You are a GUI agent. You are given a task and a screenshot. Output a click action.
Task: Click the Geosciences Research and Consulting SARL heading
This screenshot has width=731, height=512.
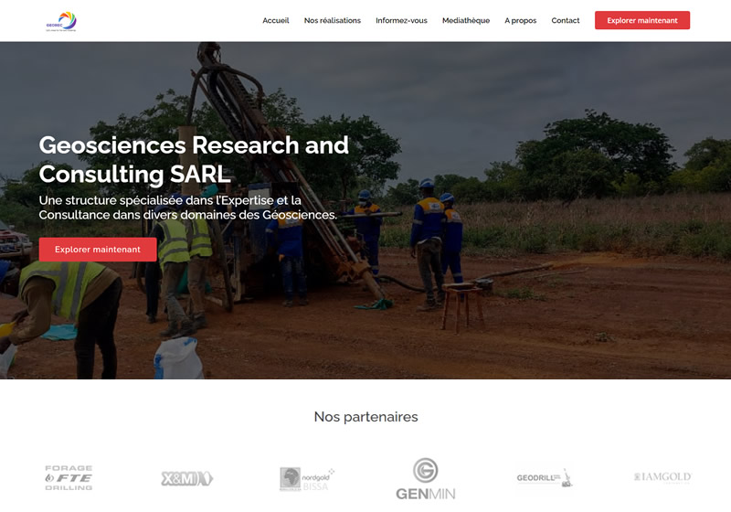194,159
